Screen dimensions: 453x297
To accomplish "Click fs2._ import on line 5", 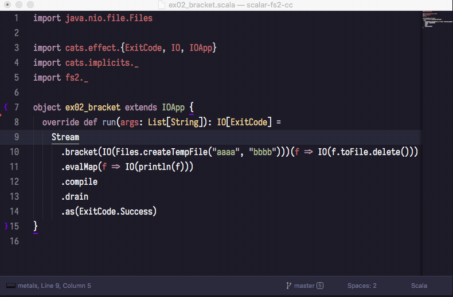I will pos(77,78).
